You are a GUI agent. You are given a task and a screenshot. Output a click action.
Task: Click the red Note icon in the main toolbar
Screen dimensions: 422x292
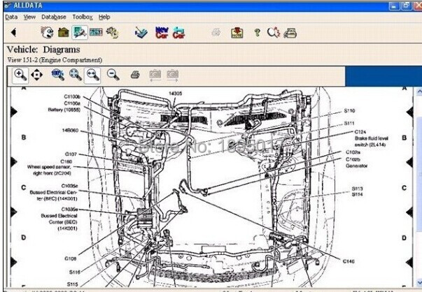237,32
